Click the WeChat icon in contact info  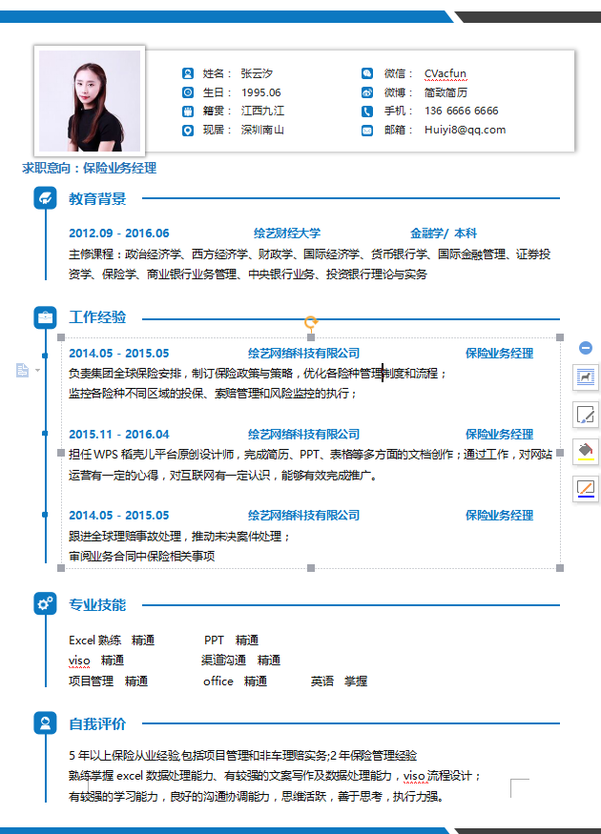pos(367,73)
